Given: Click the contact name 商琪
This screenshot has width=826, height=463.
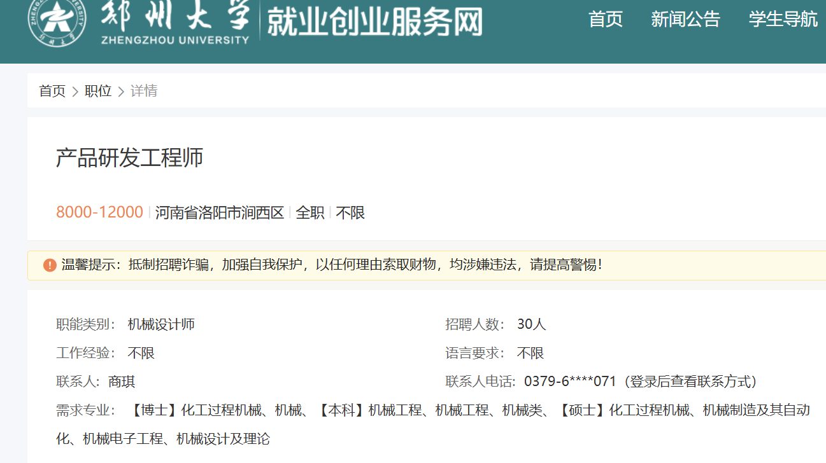Looking at the screenshot, I should tap(122, 382).
